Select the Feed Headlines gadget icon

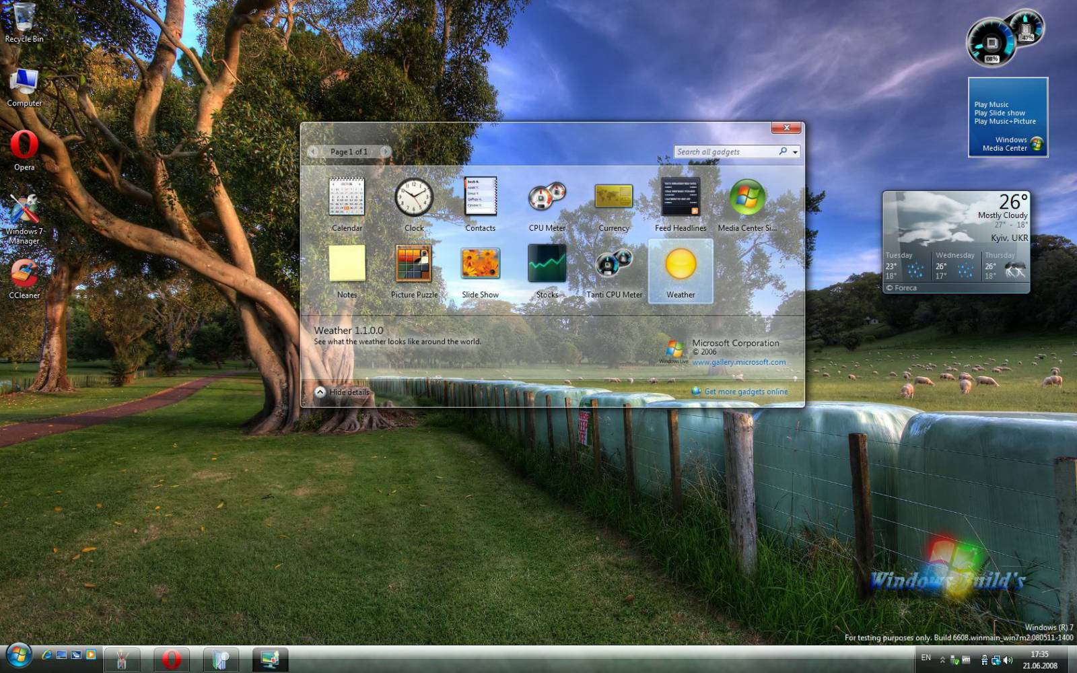681,197
